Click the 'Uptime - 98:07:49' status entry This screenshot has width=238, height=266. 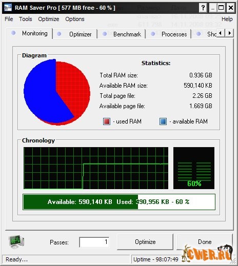156,259
